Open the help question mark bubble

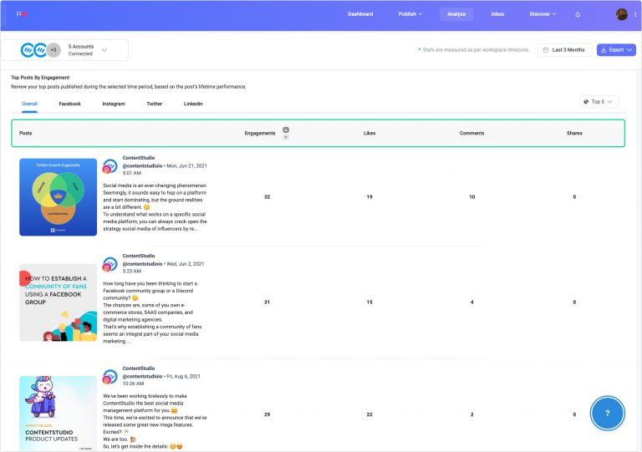click(607, 413)
